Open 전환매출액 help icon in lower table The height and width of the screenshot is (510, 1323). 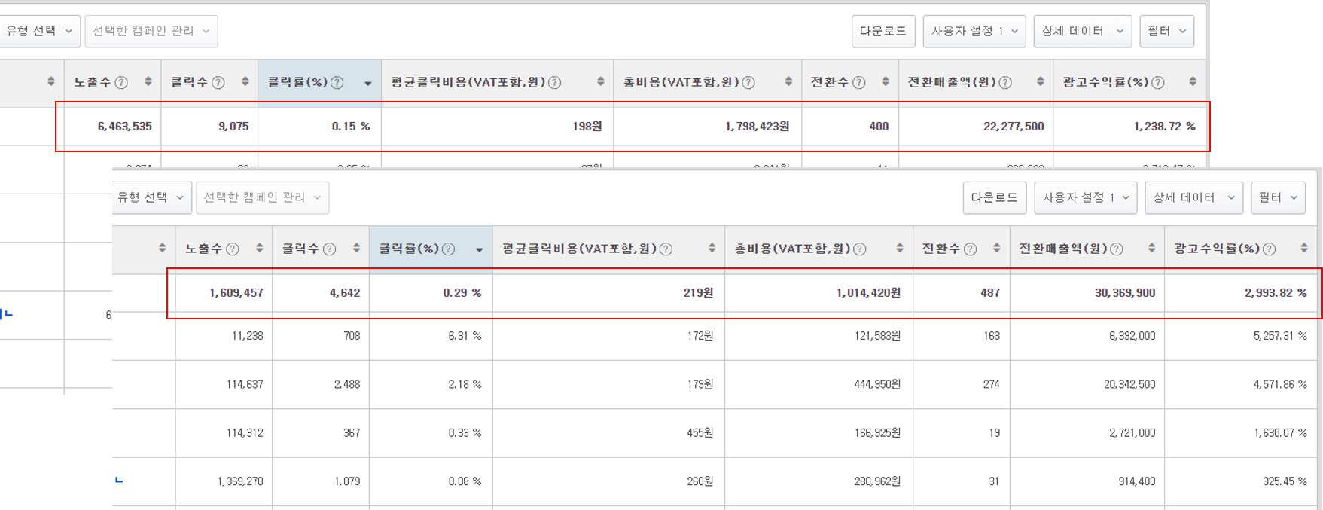tap(1117, 249)
